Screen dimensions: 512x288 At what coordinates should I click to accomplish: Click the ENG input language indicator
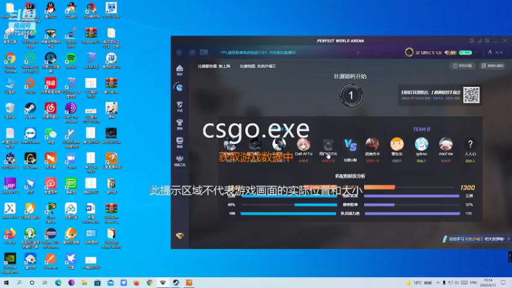(473, 282)
